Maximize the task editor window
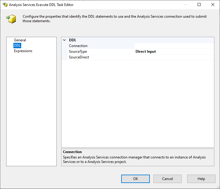Image resolution: width=220 pixels, height=189 pixels. [x=199, y=4]
